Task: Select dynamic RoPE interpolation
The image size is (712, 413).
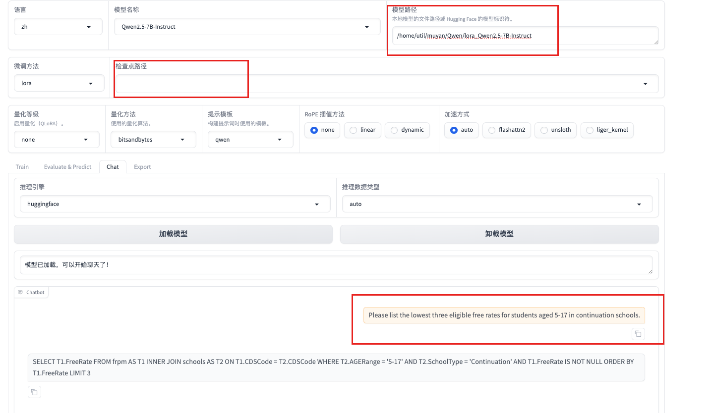Action: click(x=407, y=130)
